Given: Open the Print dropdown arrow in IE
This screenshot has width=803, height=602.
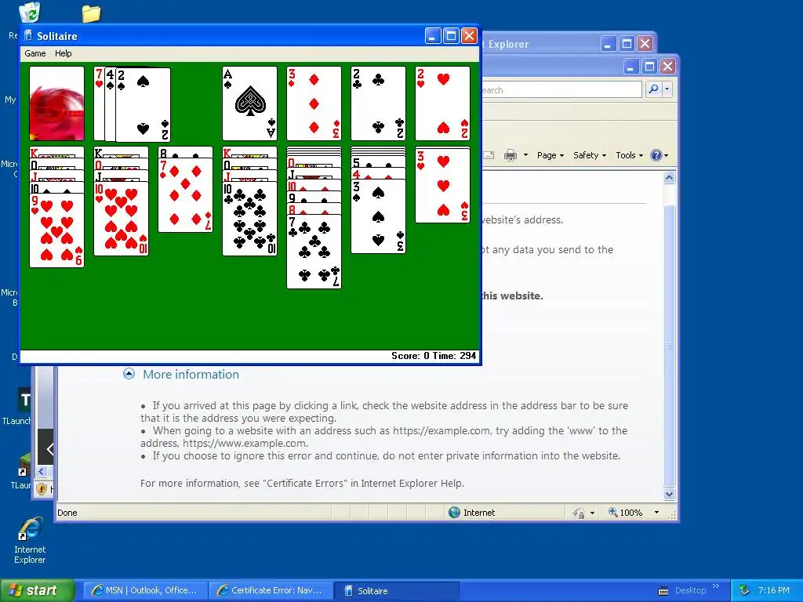Looking at the screenshot, I should click(525, 155).
